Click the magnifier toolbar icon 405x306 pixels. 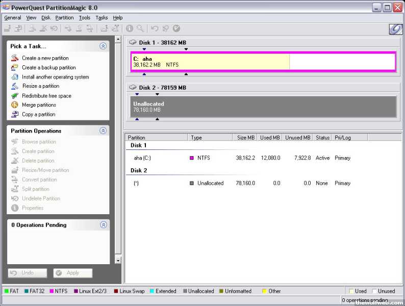[140, 29]
